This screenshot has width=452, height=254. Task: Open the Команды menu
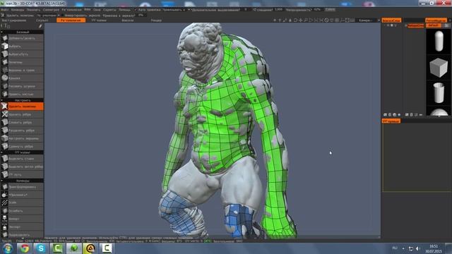click(x=17, y=9)
